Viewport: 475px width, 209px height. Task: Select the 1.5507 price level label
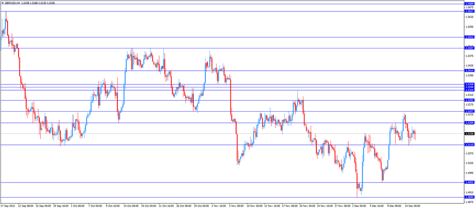[x=469, y=48]
